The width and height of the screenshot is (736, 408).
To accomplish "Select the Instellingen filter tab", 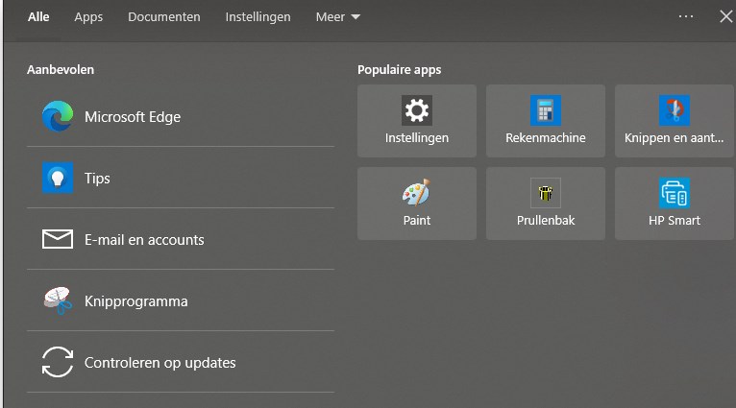I will click(258, 17).
